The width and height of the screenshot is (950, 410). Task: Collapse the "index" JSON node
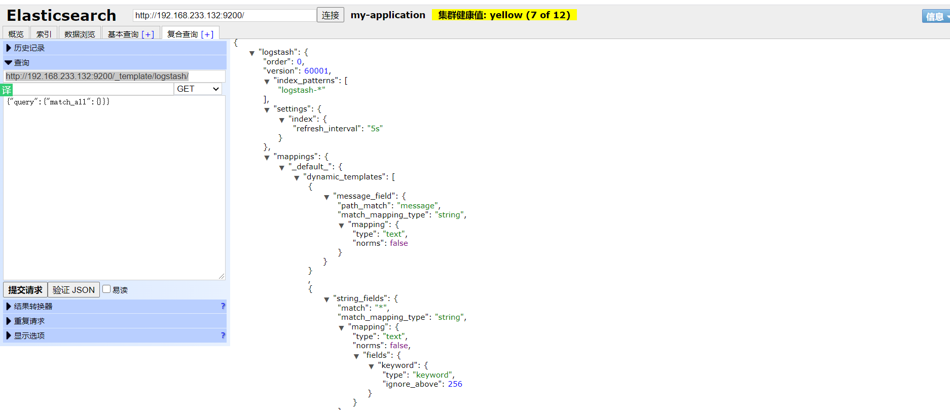click(x=282, y=120)
